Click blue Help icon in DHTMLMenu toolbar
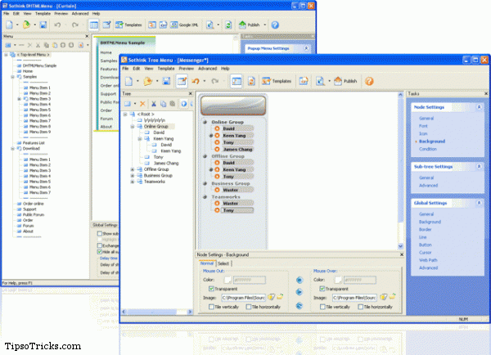The image size is (491, 355). (x=275, y=25)
